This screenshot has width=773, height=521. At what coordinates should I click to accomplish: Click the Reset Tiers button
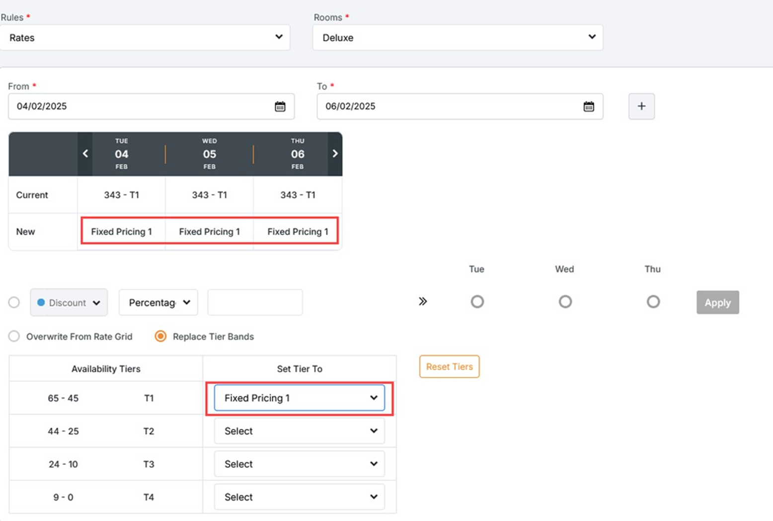tap(449, 367)
